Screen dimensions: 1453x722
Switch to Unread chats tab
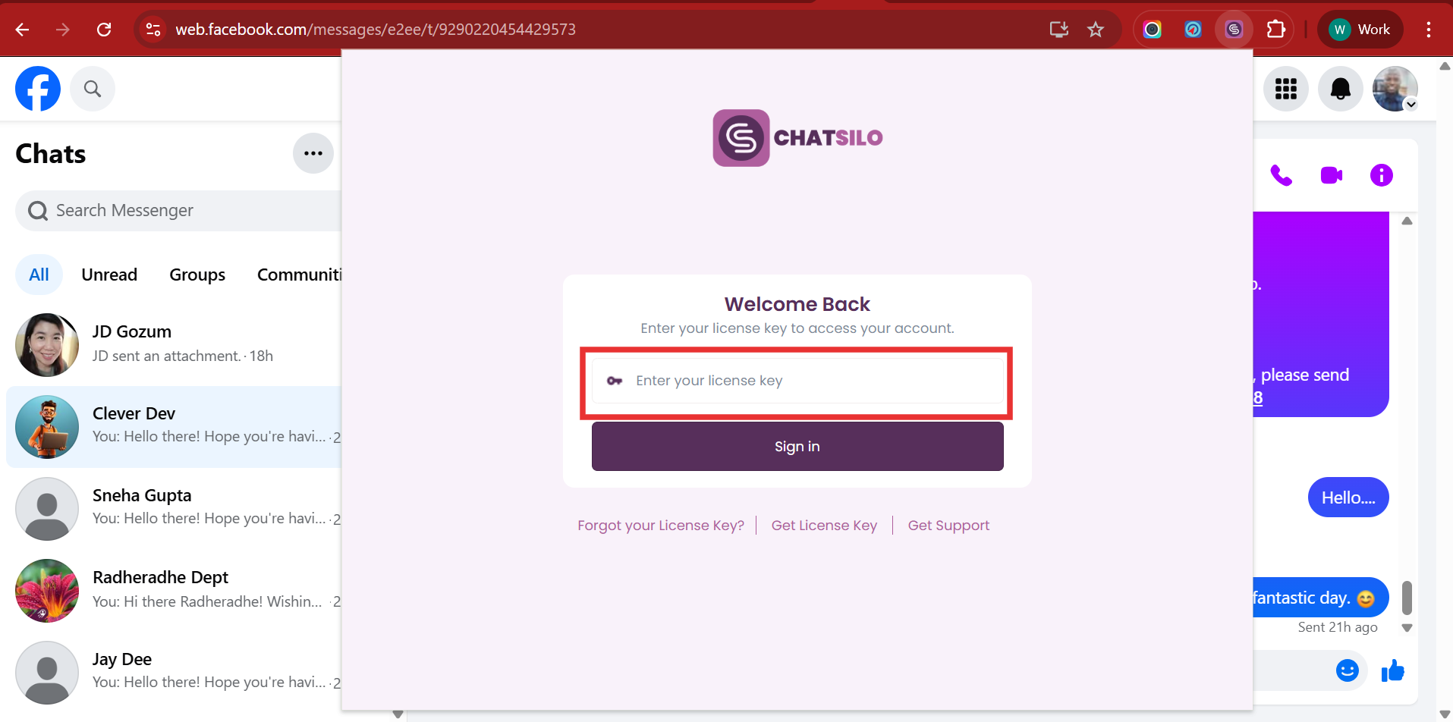(109, 275)
